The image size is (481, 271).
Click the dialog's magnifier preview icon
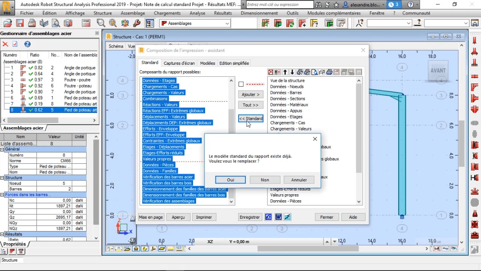point(315,72)
